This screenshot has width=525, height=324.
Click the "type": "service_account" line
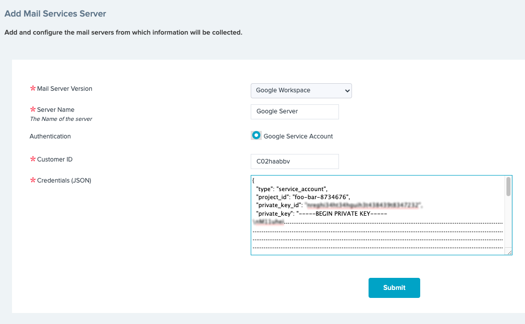point(292,189)
